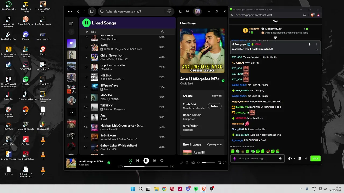Go back with Spotify's back arrow
Viewport: 344px width, 193px height.
pos(78,12)
